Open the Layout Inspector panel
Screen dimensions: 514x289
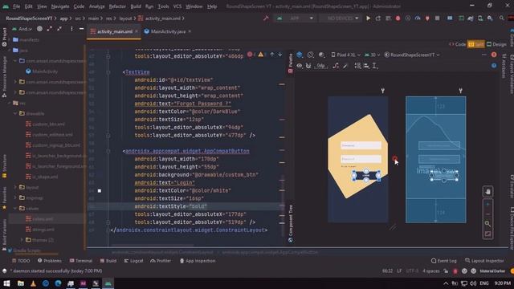coord(484,261)
